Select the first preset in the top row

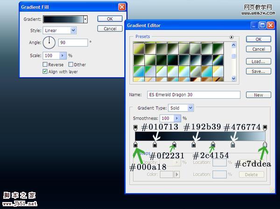click(139, 48)
